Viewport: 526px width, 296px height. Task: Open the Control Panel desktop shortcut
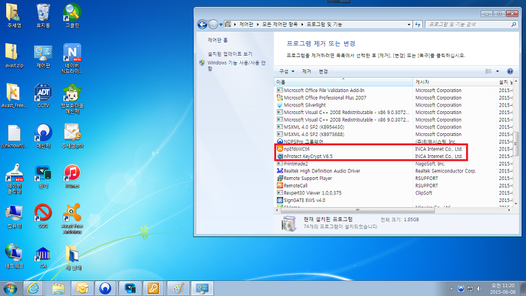click(43, 56)
